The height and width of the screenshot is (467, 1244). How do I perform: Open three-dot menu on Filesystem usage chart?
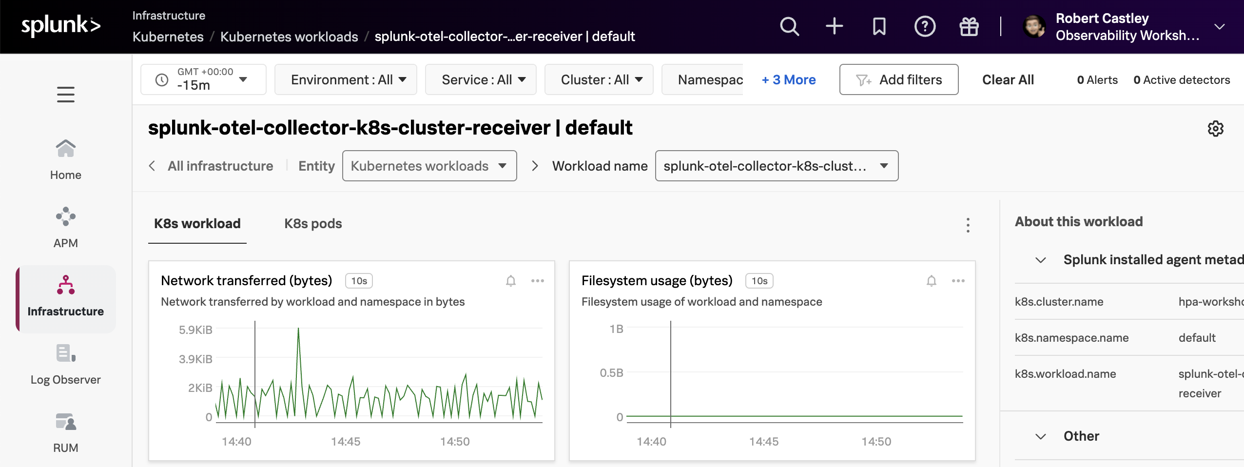pos(958,281)
